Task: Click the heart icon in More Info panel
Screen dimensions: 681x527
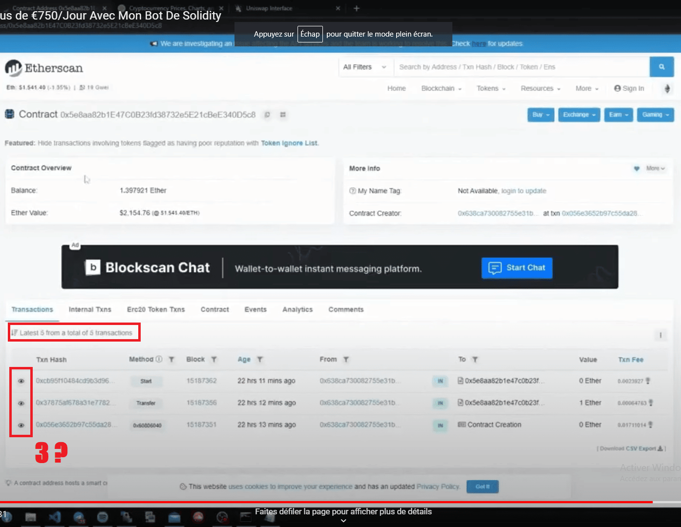Action: pyautogui.click(x=636, y=168)
